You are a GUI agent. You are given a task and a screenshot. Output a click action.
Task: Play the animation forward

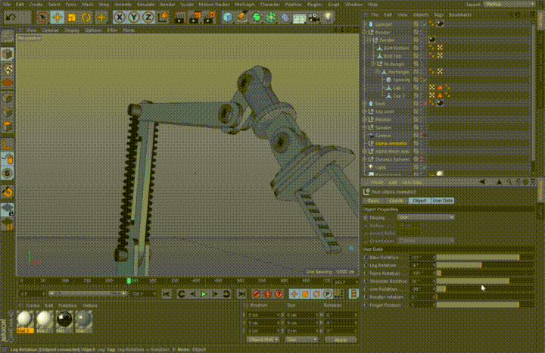pyautogui.click(x=204, y=294)
